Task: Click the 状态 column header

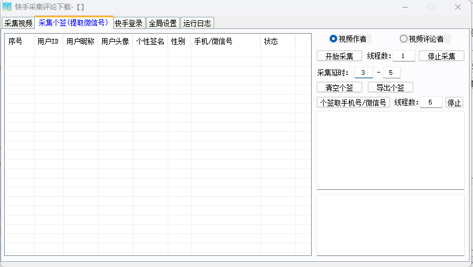Action: 271,42
